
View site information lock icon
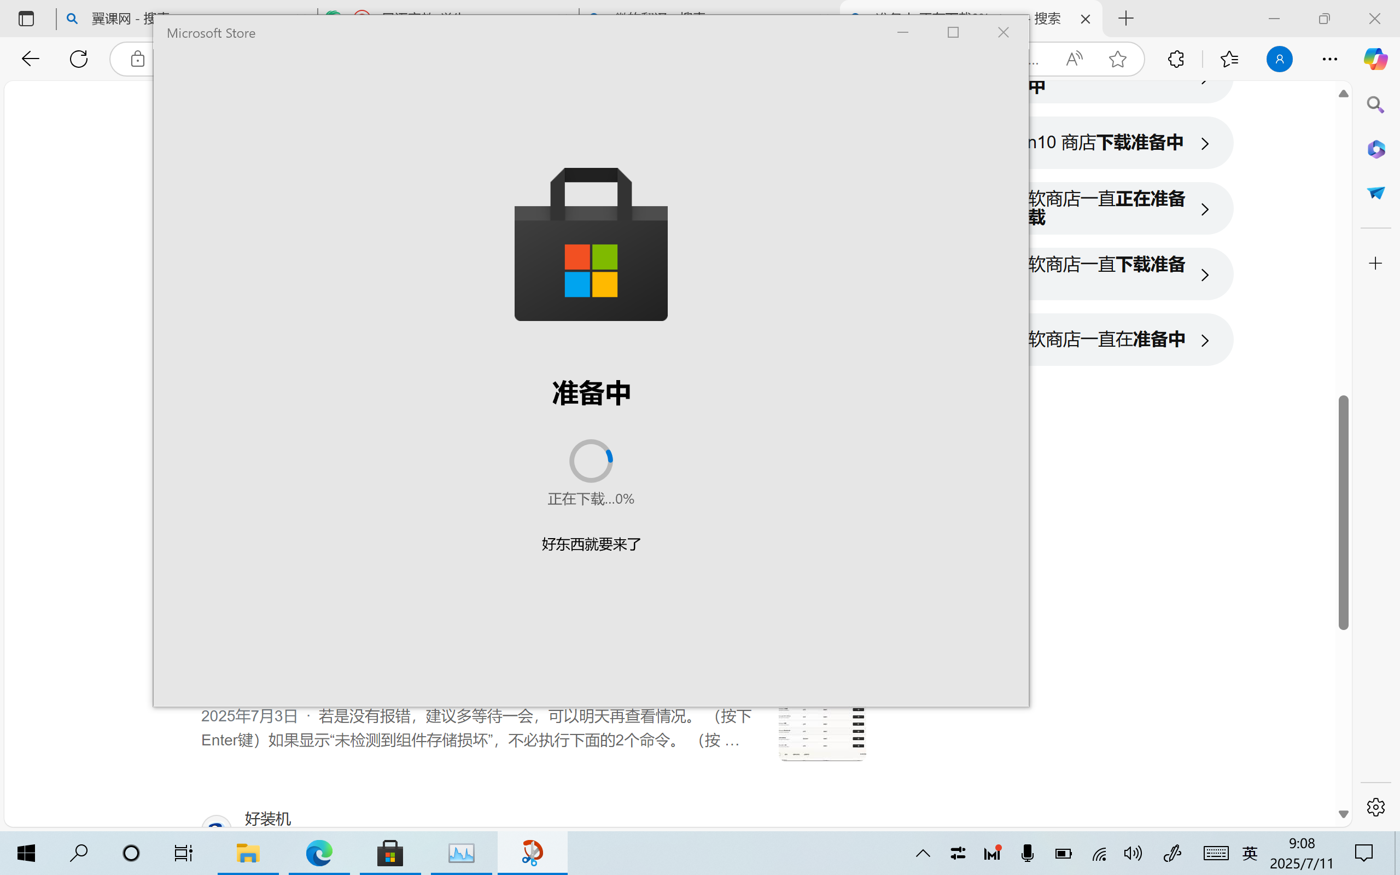138,59
